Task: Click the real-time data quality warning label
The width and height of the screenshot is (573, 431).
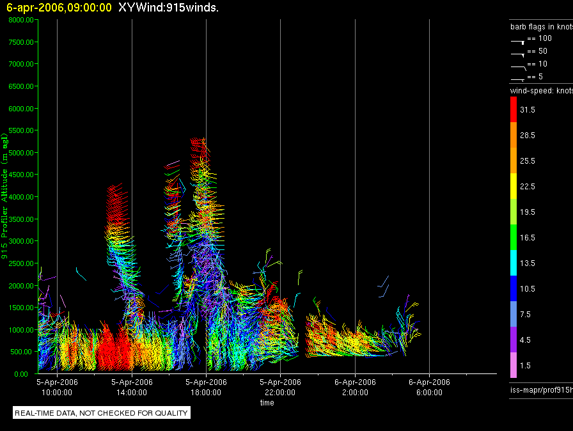Action: tap(102, 413)
